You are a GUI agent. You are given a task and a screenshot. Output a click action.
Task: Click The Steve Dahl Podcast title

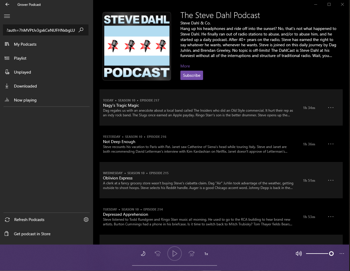(x=220, y=15)
